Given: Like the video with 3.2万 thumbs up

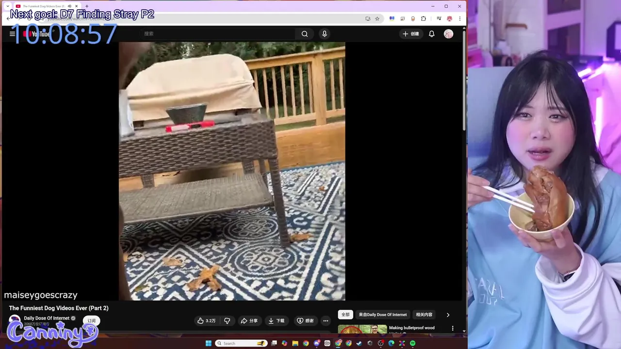Looking at the screenshot, I should click(x=207, y=321).
